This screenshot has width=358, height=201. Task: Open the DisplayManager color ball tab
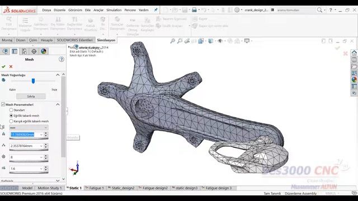click(x=44, y=51)
